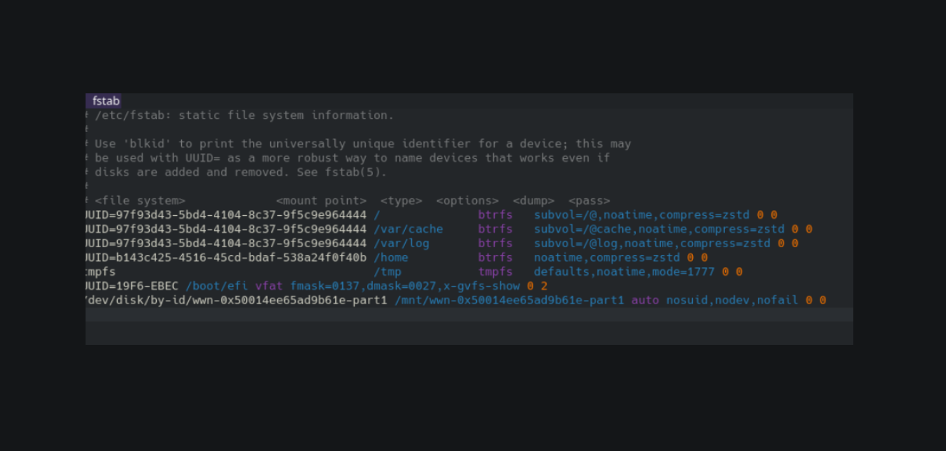
Task: Click the 'nosuid,nodev,nofail' options text
Action: click(x=732, y=301)
